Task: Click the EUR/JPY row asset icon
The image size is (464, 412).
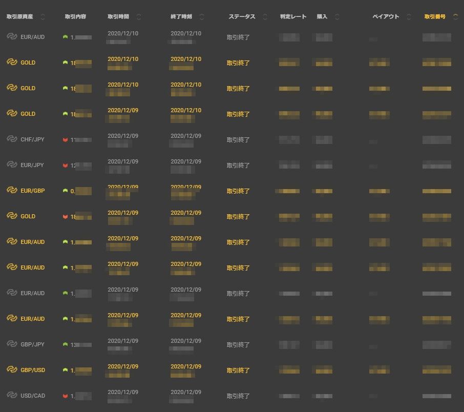Action: [x=12, y=164]
